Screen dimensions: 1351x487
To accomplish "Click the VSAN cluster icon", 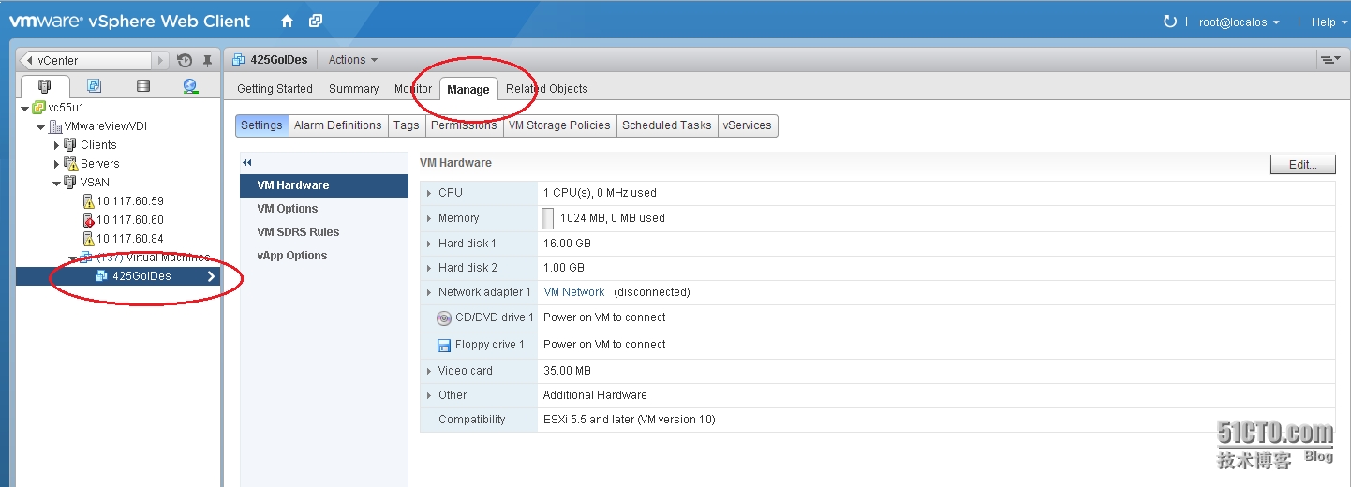I will [70, 183].
